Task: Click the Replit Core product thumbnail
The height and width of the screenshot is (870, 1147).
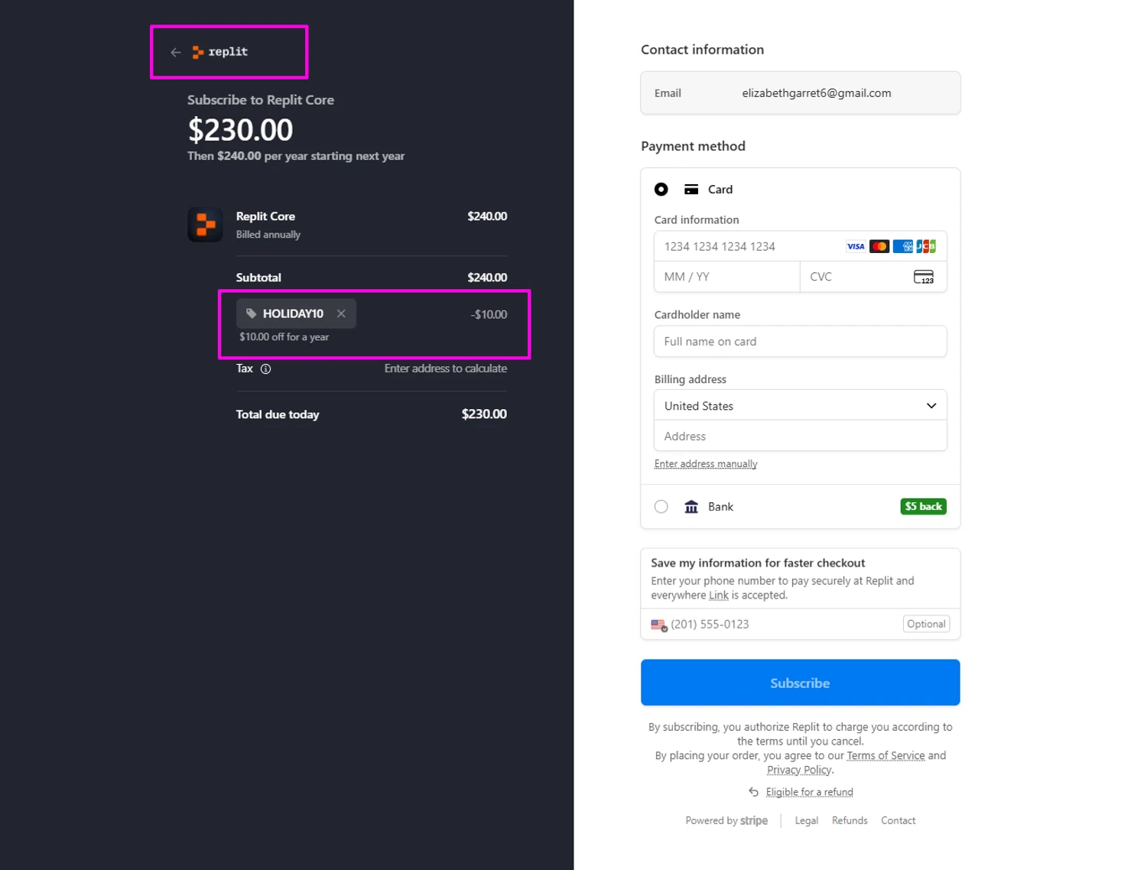Action: coord(206,224)
